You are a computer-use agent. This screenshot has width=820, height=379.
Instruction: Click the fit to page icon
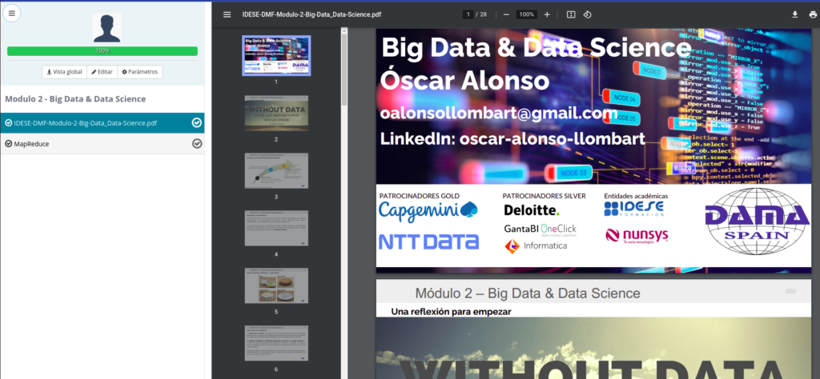point(570,14)
